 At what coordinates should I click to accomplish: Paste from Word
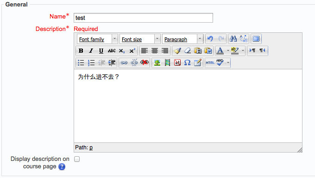[208, 51]
